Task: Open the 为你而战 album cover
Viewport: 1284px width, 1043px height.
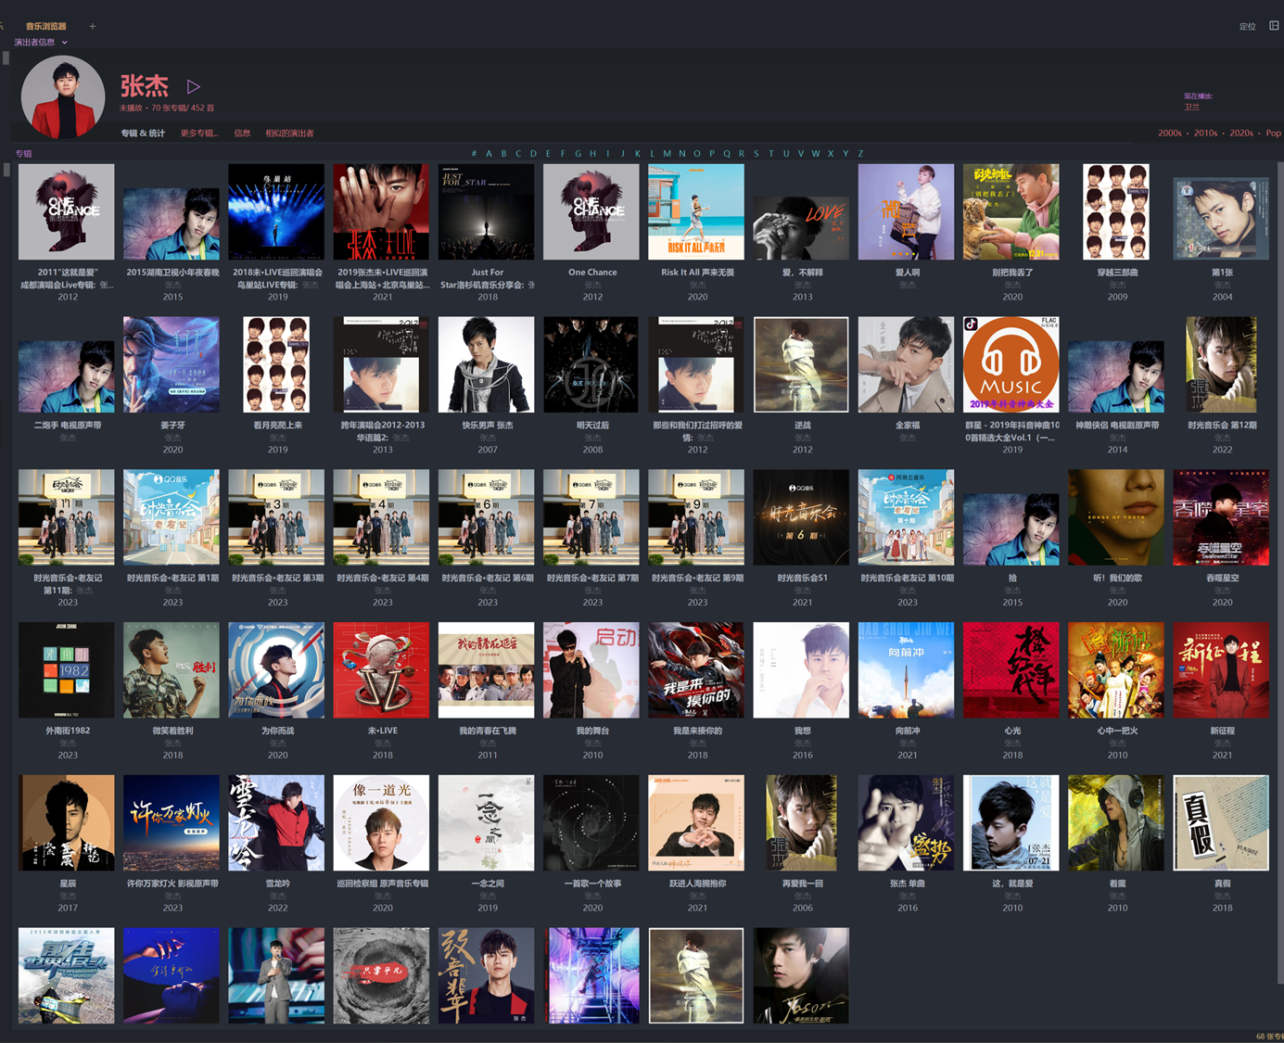Action: [x=276, y=670]
